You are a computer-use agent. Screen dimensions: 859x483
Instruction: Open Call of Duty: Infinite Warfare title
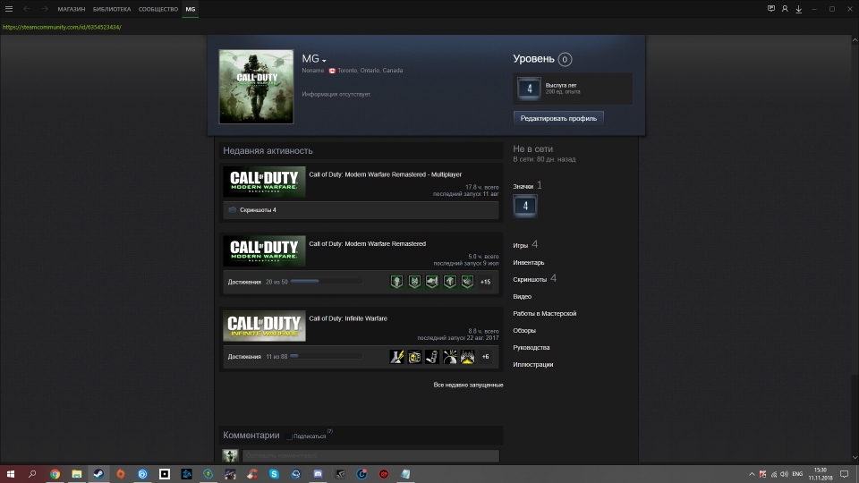348,318
